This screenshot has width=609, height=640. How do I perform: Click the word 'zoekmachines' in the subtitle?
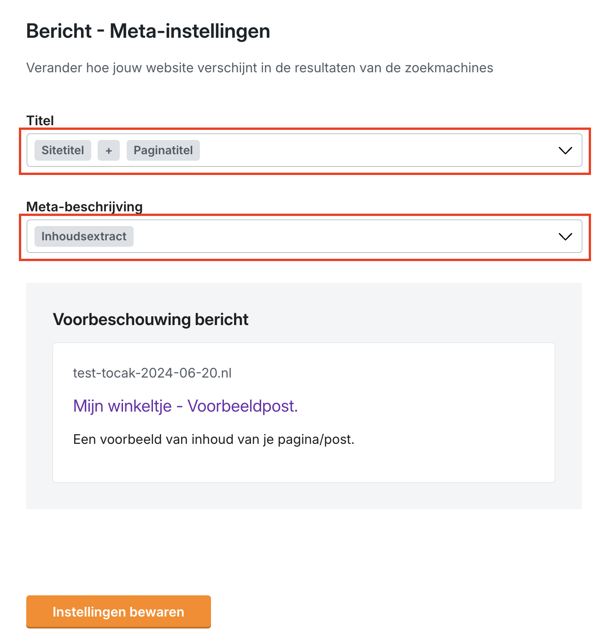click(449, 68)
